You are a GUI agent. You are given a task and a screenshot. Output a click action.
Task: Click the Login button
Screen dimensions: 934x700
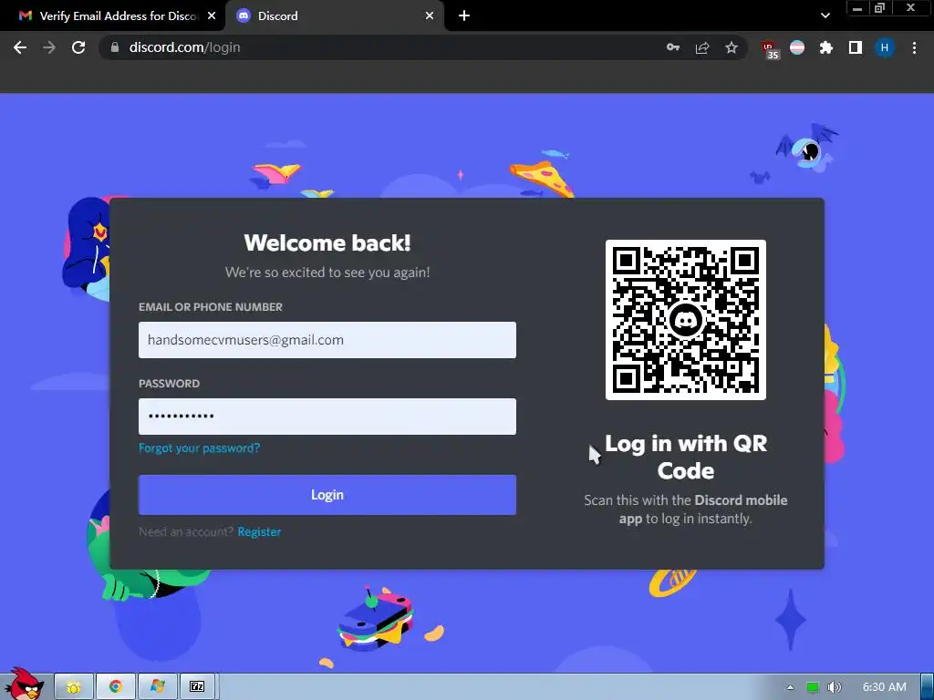[x=327, y=495]
